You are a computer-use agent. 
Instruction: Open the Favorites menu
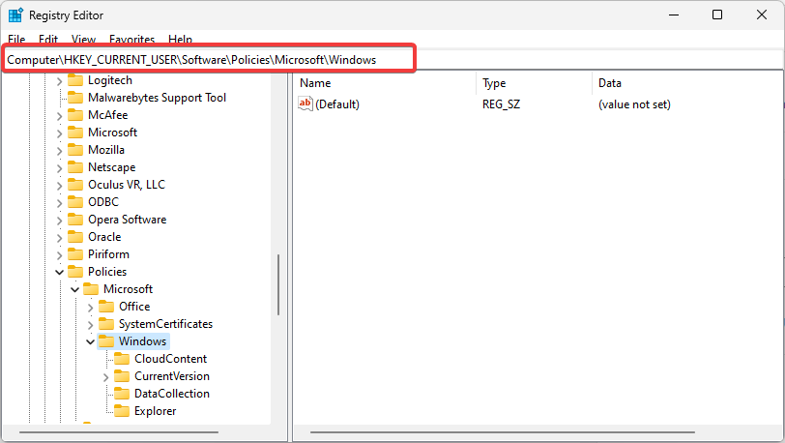click(131, 39)
